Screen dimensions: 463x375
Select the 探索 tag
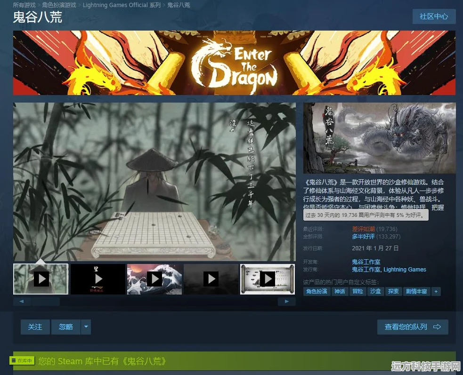[393, 292]
